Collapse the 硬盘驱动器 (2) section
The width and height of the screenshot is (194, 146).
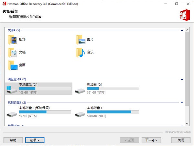pyautogui.click(x=182, y=79)
